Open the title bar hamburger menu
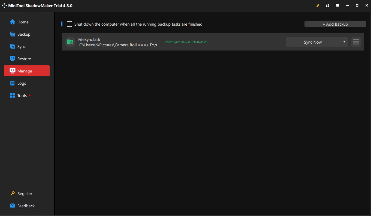The width and height of the screenshot is (371, 216). tap(337, 6)
